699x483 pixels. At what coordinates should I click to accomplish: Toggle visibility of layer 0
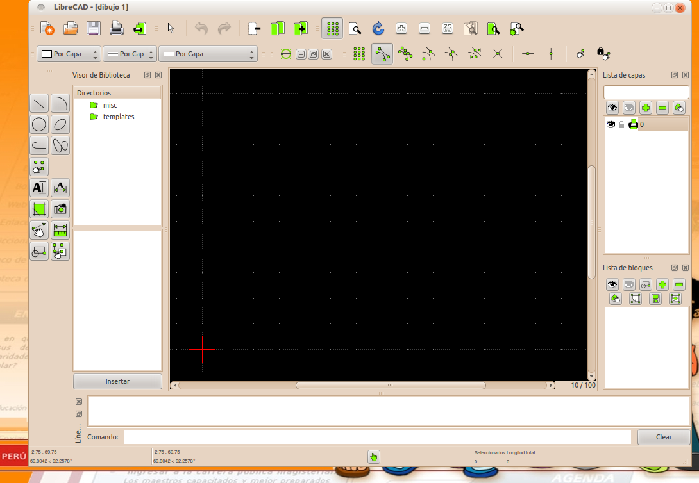tap(611, 125)
